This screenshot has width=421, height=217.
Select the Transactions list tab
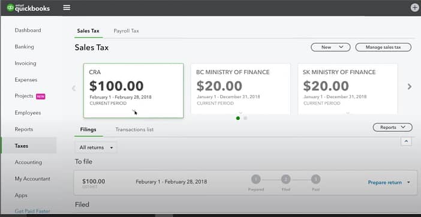[x=134, y=130]
